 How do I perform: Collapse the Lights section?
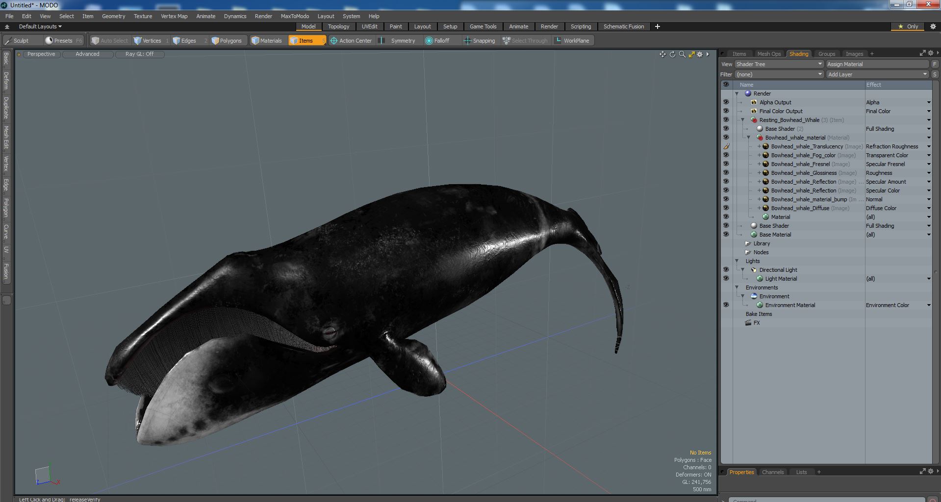[737, 261]
